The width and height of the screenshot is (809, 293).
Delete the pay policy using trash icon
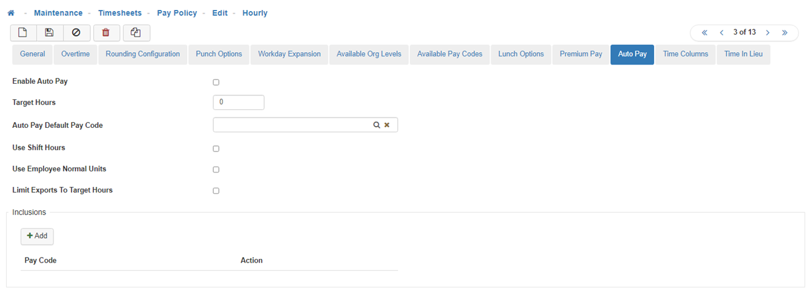[106, 33]
